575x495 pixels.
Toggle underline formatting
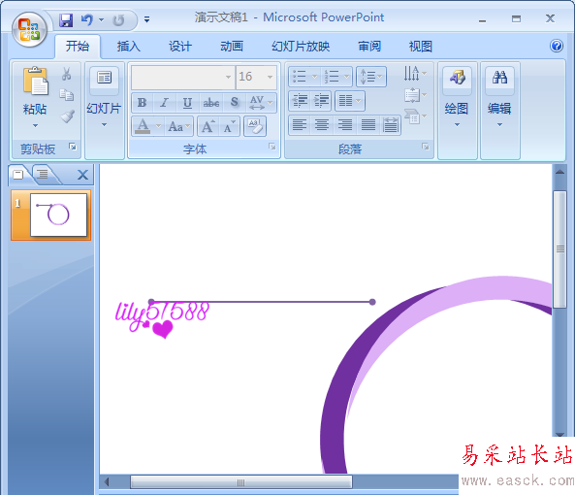click(187, 102)
